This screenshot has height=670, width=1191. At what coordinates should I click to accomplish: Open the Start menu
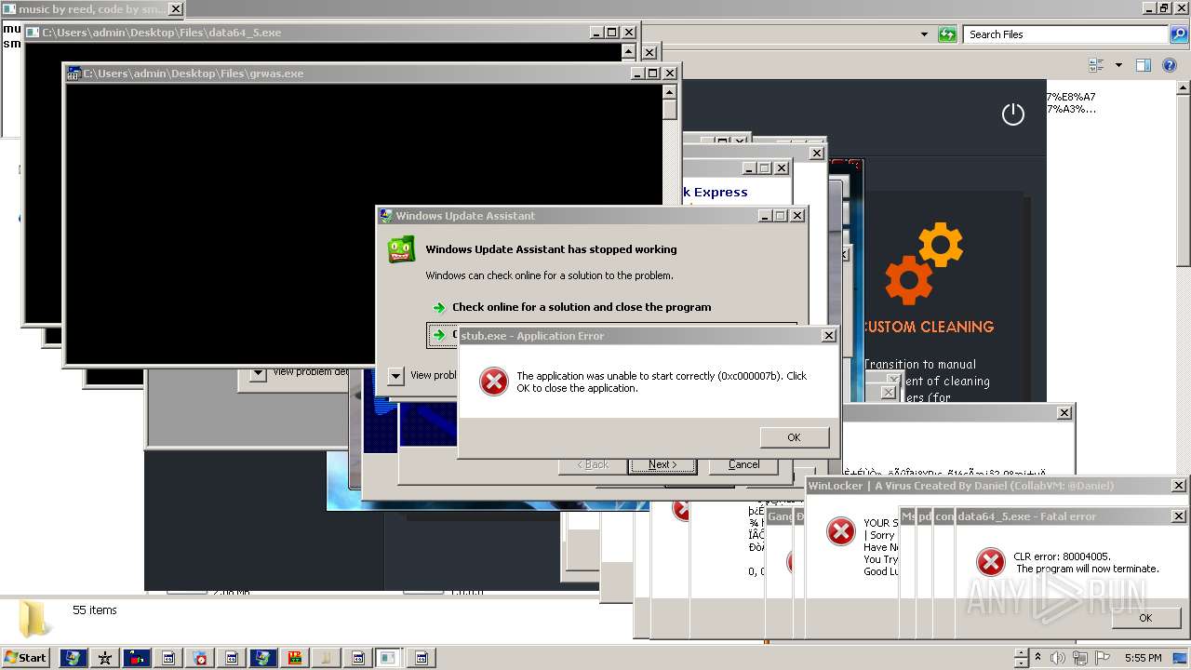25,657
